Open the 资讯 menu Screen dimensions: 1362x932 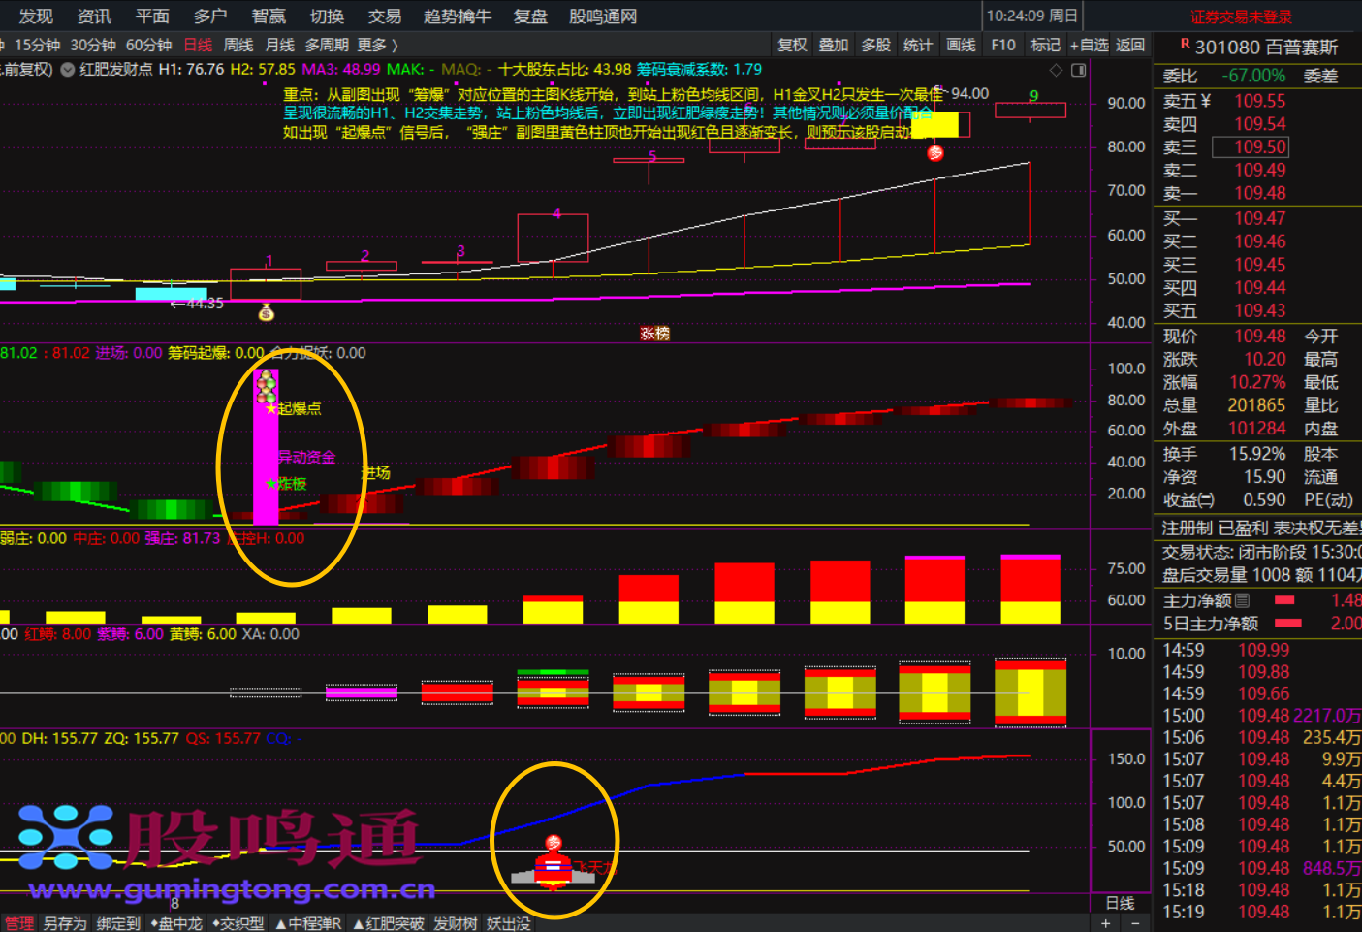coord(94,16)
